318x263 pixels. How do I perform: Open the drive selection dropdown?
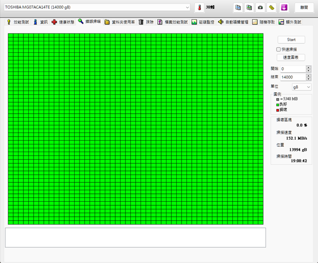click(x=97, y=7)
